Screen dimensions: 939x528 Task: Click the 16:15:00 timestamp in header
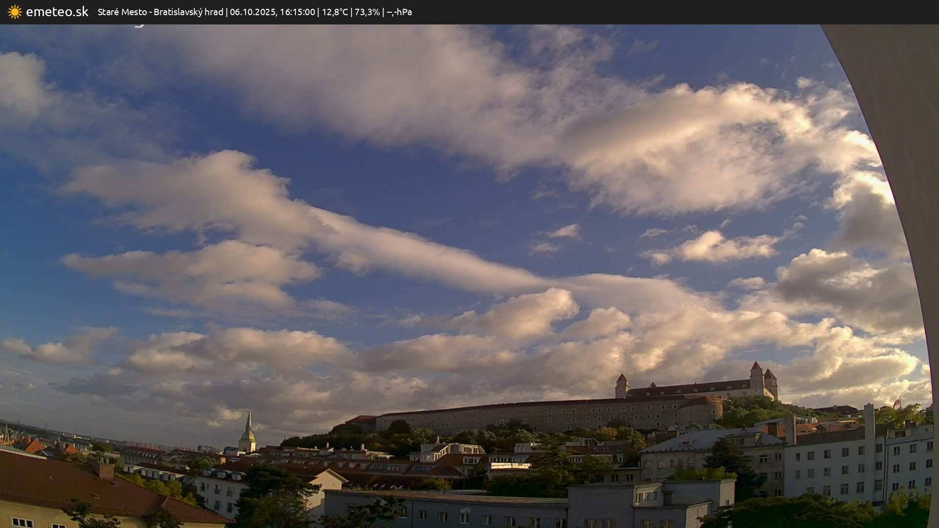297,12
